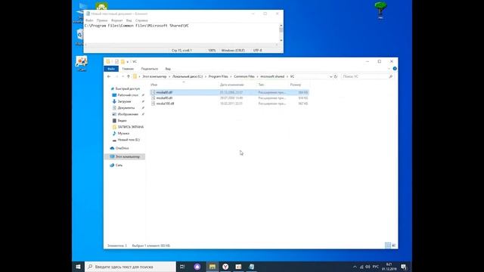Screen dimensions: 484x272
Task: Open the Главная tab in Explorer ribbon
Action: pos(128,69)
